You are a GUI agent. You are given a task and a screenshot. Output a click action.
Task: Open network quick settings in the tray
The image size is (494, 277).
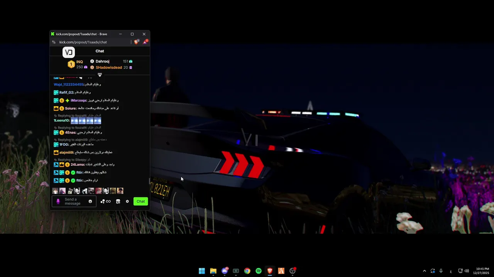[x=460, y=271]
